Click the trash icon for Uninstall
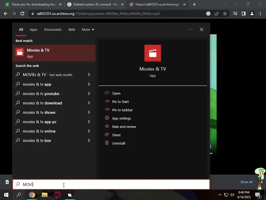Image resolution: width=266 pixels, height=200 pixels. click(107, 143)
